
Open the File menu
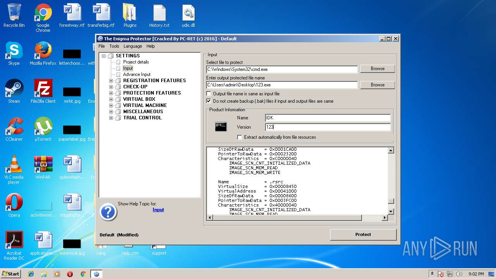click(102, 46)
